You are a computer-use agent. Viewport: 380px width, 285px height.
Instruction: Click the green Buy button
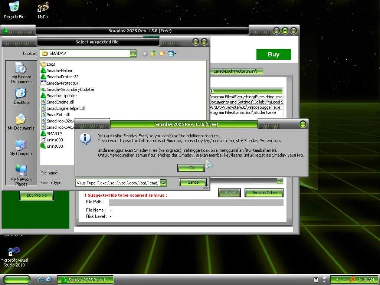click(273, 54)
